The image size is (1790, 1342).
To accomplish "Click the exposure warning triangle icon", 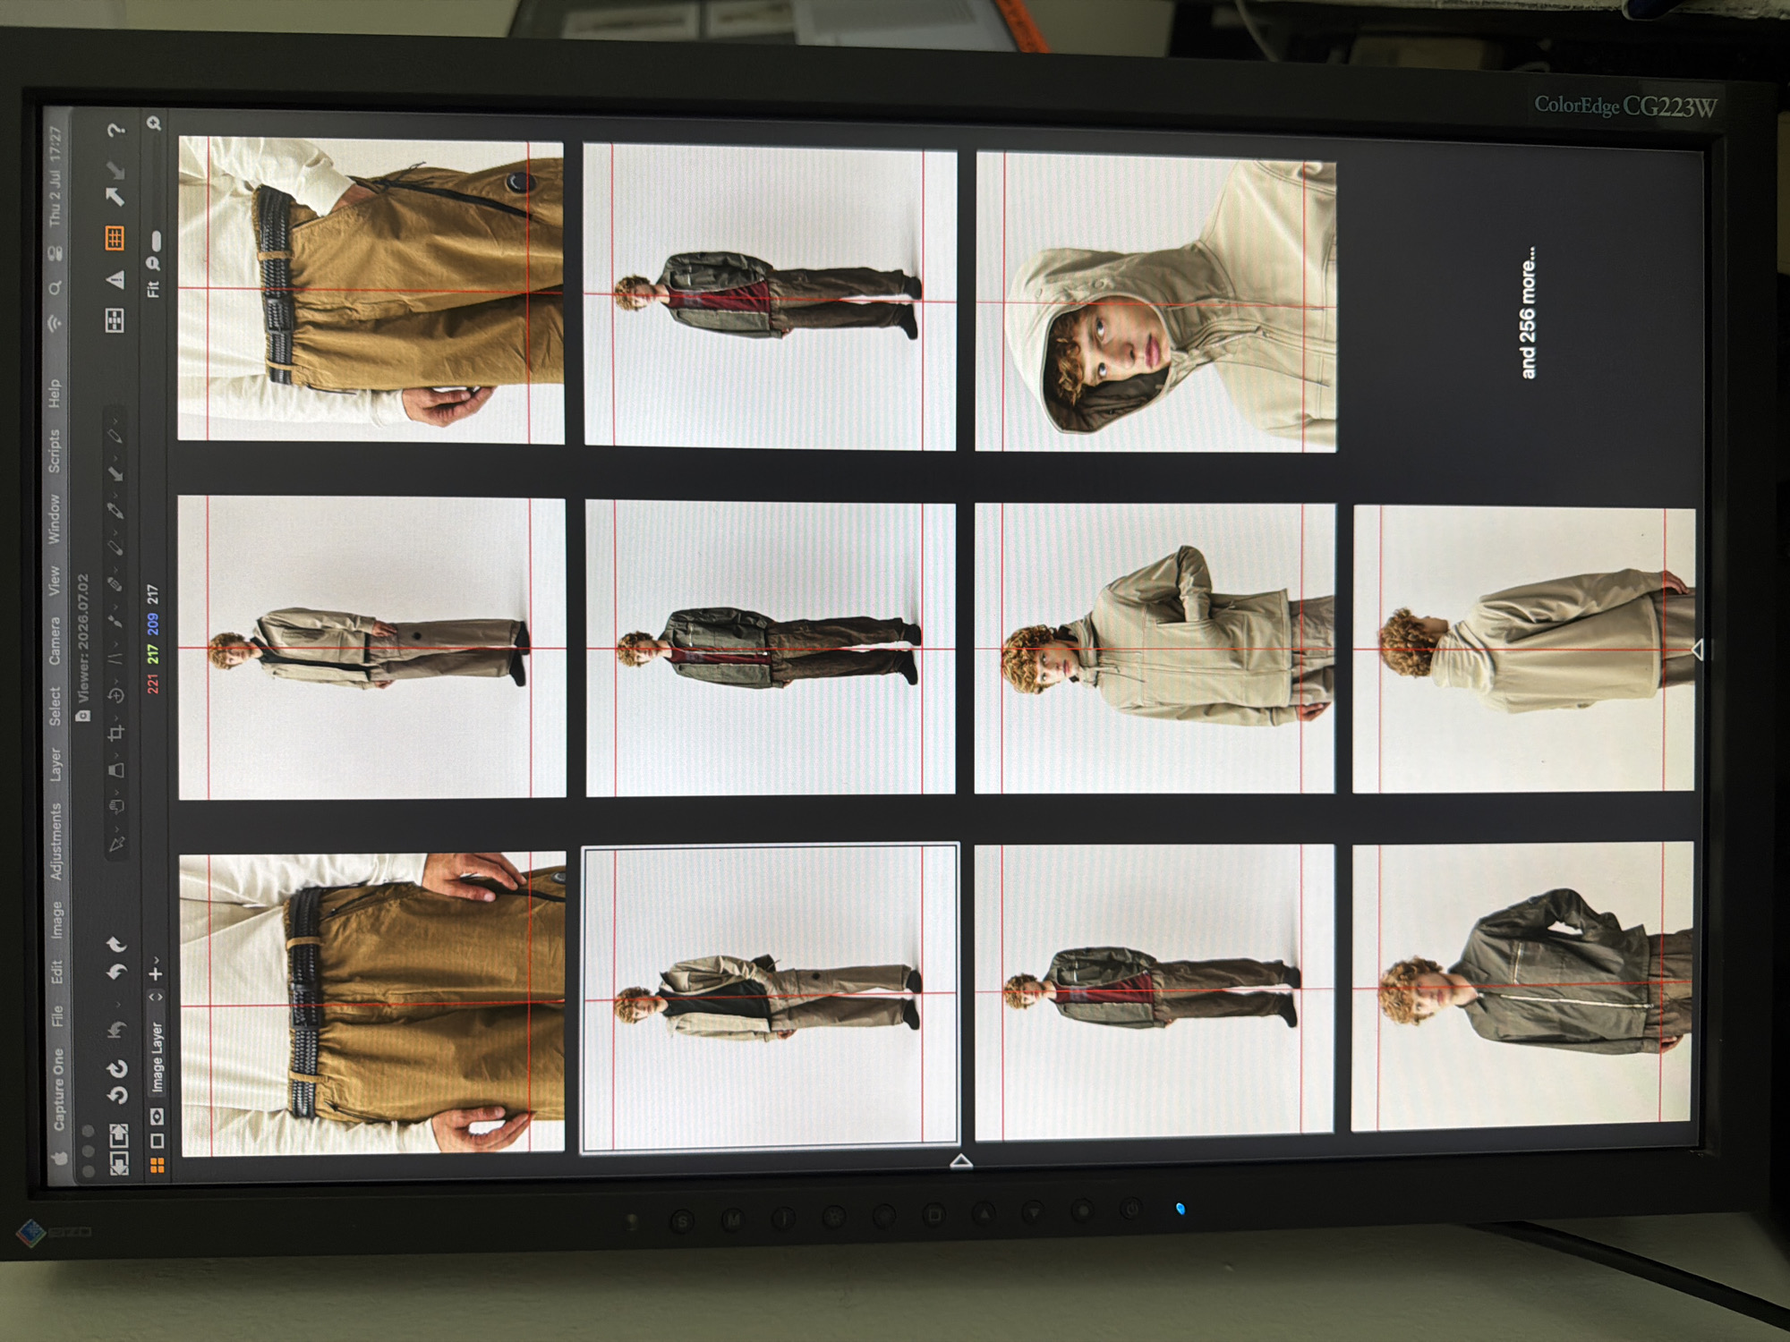I will 115,280.
